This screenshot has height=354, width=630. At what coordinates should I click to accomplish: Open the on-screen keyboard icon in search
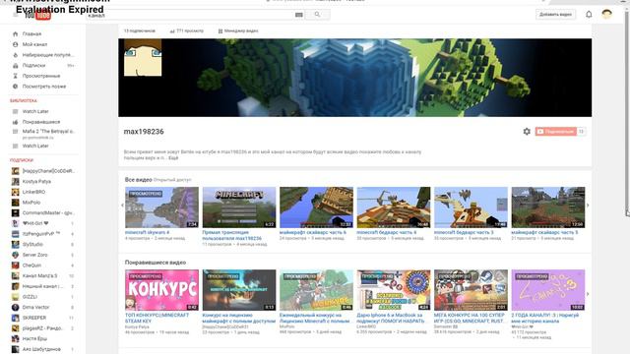pos(299,15)
